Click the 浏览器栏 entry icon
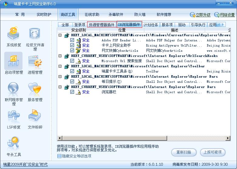The image size is (237, 169). tap(78, 92)
